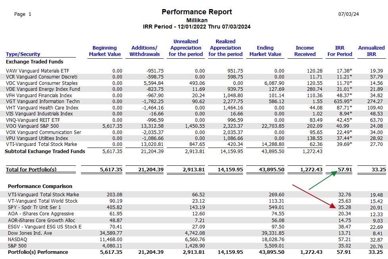Click the Portfolio(s) Performance row label

point(38,252)
